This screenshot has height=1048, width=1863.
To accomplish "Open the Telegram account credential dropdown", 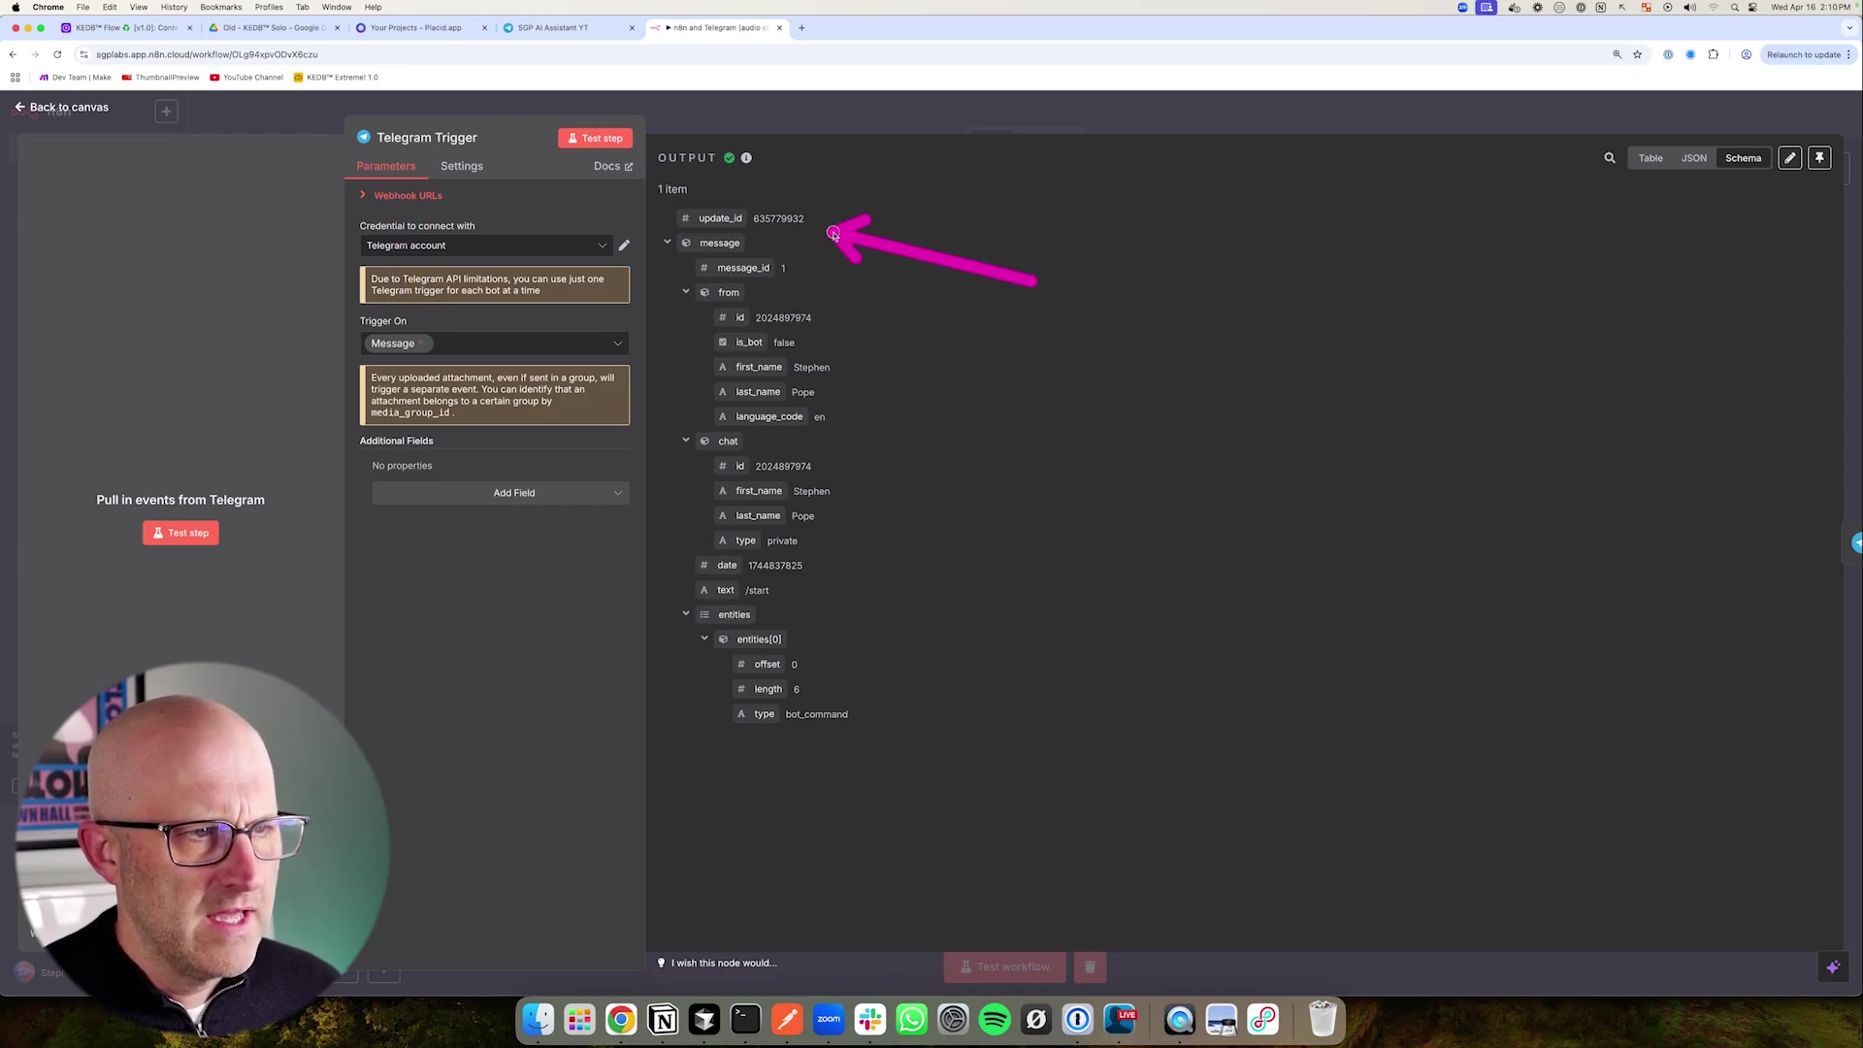I will 485,246.
